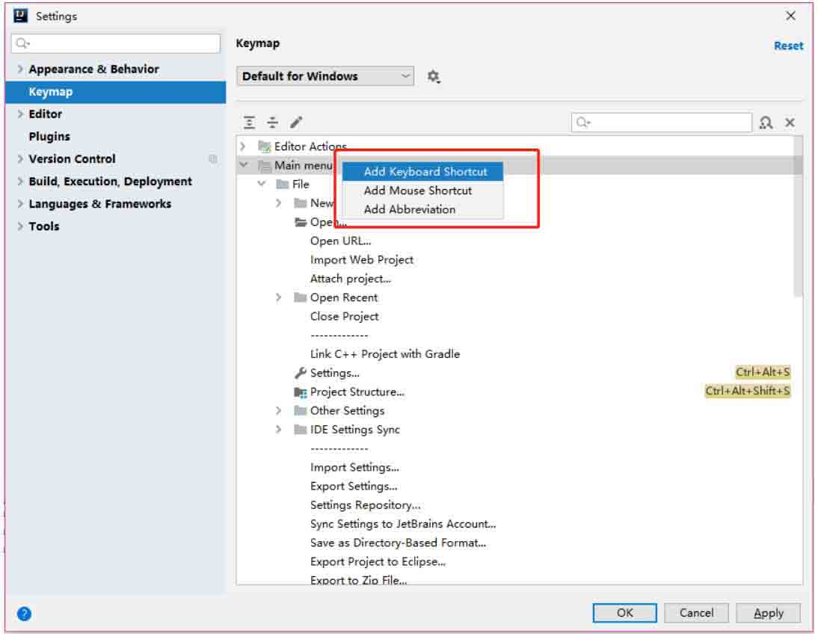Expand the IDE Settings Sync node
The height and width of the screenshot is (636, 818).
pyautogui.click(x=279, y=430)
